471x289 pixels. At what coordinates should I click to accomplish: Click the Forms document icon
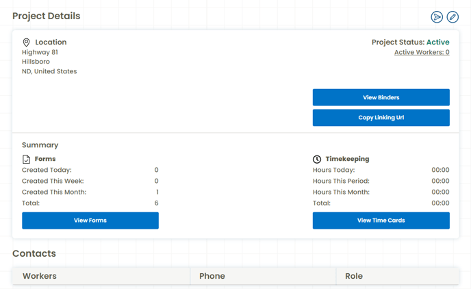pos(27,159)
